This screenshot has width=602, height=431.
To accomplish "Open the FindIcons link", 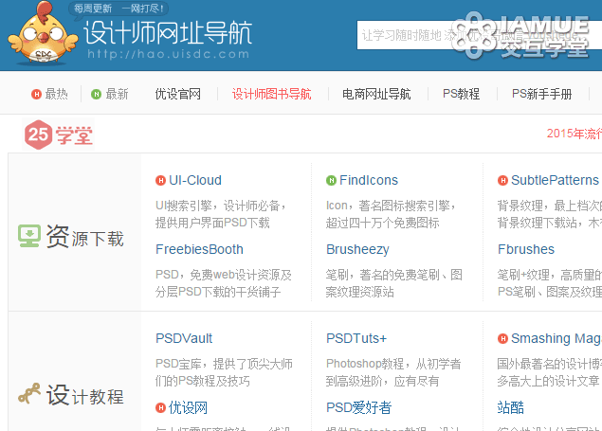I will tap(369, 180).
